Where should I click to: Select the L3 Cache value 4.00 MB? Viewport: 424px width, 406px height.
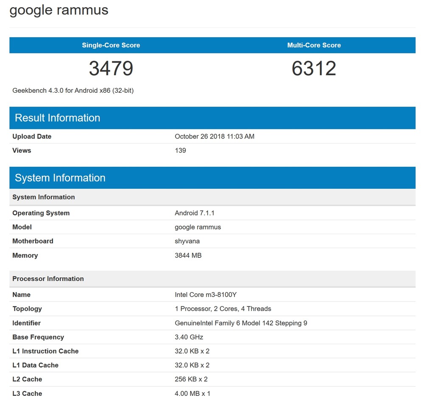(192, 393)
